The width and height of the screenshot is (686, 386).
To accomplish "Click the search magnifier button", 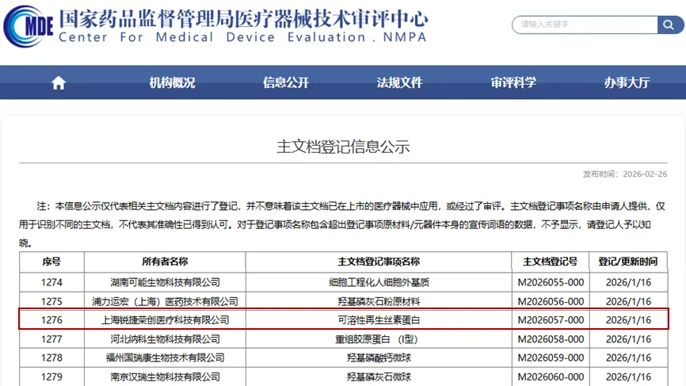I will click(x=669, y=25).
